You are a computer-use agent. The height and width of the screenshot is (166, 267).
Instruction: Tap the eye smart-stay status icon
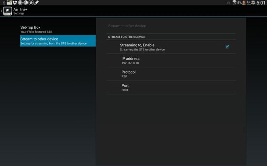(x=228, y=3)
